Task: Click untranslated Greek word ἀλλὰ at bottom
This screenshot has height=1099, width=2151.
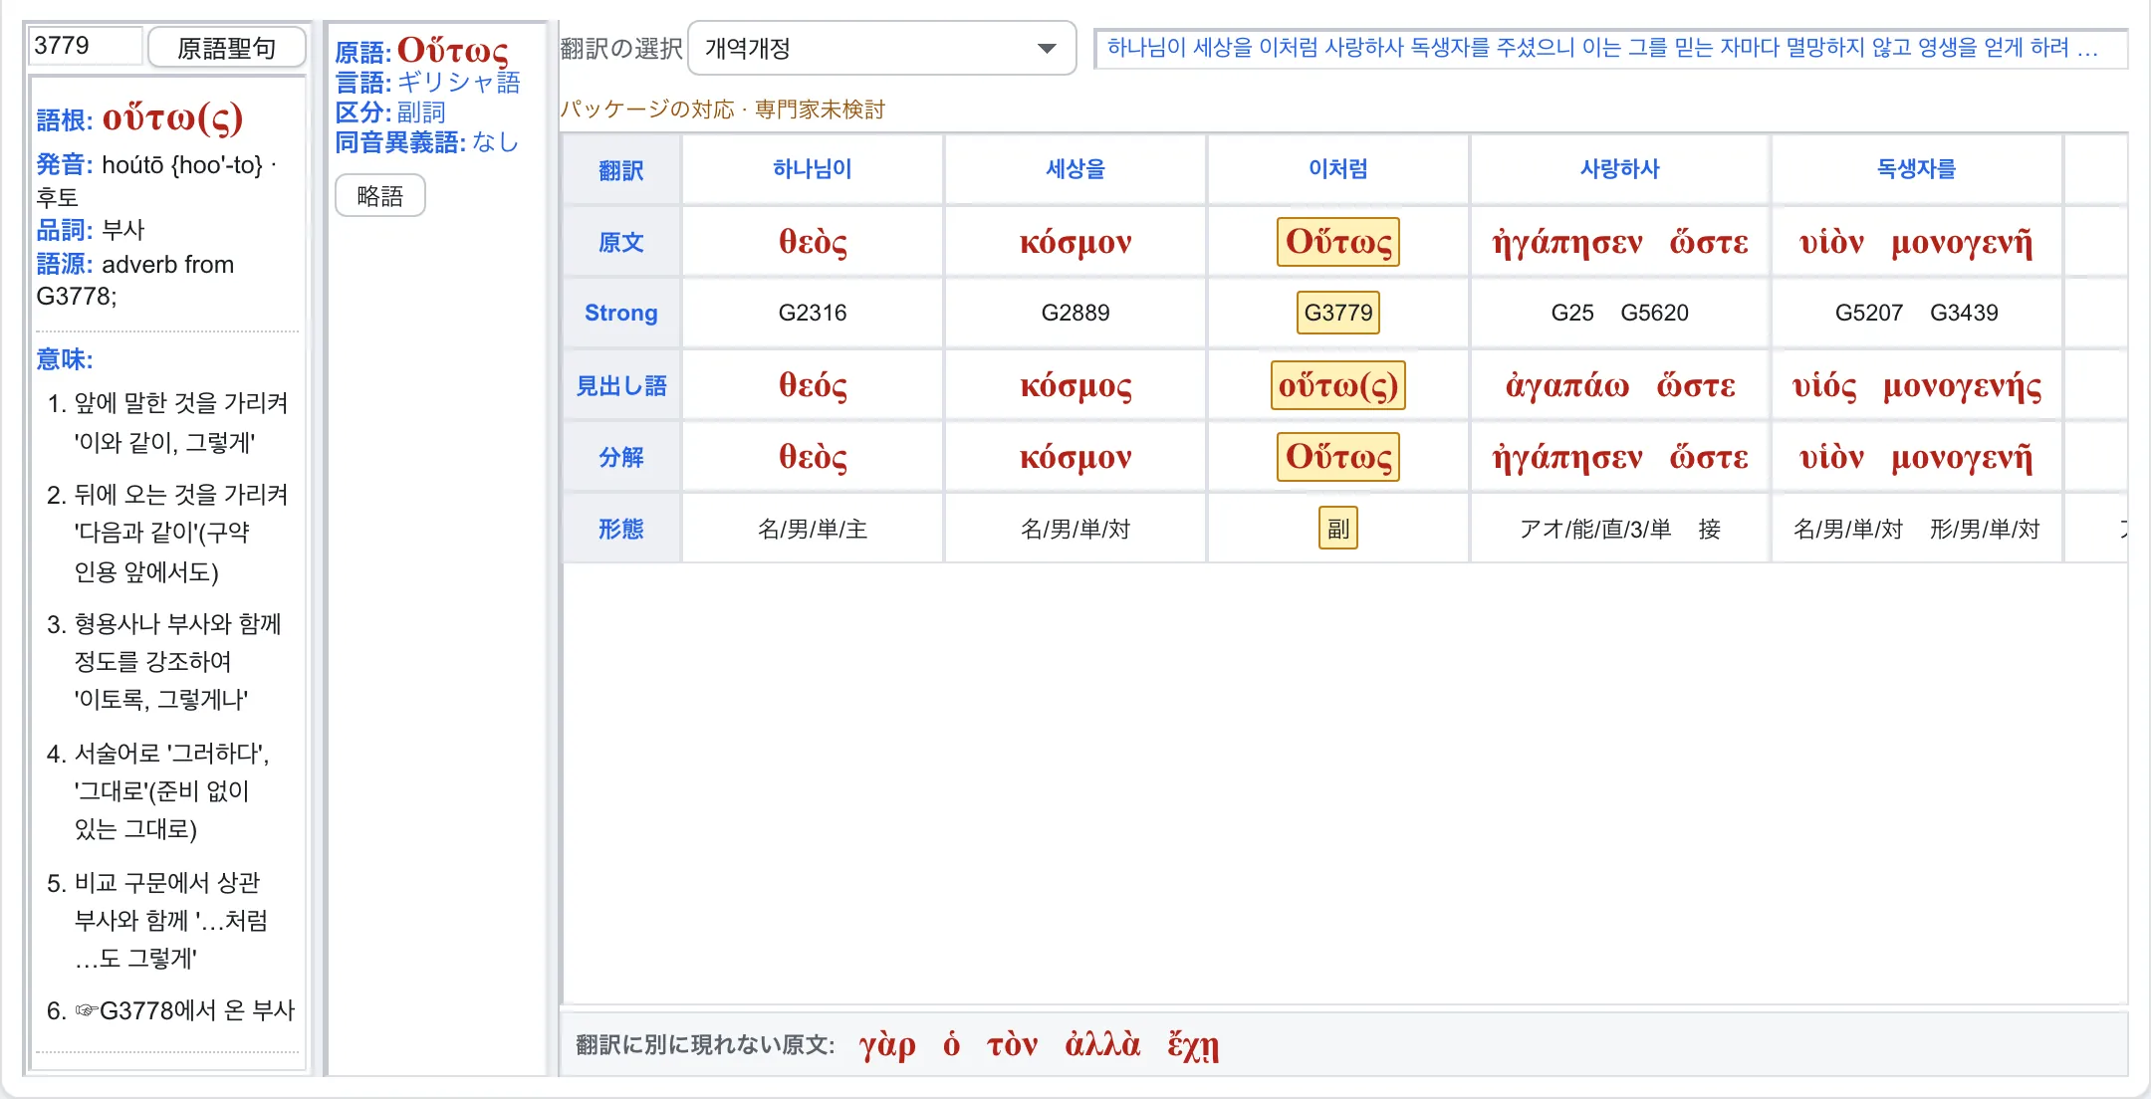Action: [1102, 1044]
